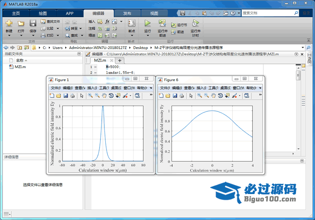
Task: Switch to the 视图 (View) tab
Action: pyautogui.click(x=154, y=14)
